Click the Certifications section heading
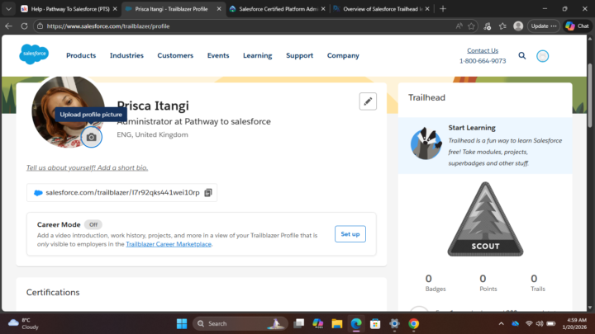Viewport: 595px width, 334px height. pyautogui.click(x=53, y=292)
